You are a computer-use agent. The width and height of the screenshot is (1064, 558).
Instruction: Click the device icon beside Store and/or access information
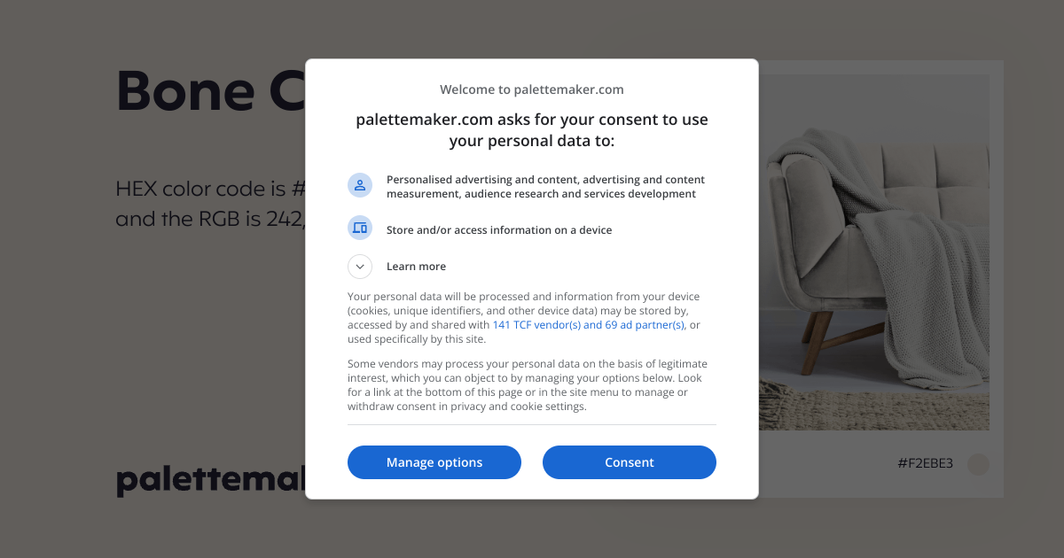click(x=360, y=229)
